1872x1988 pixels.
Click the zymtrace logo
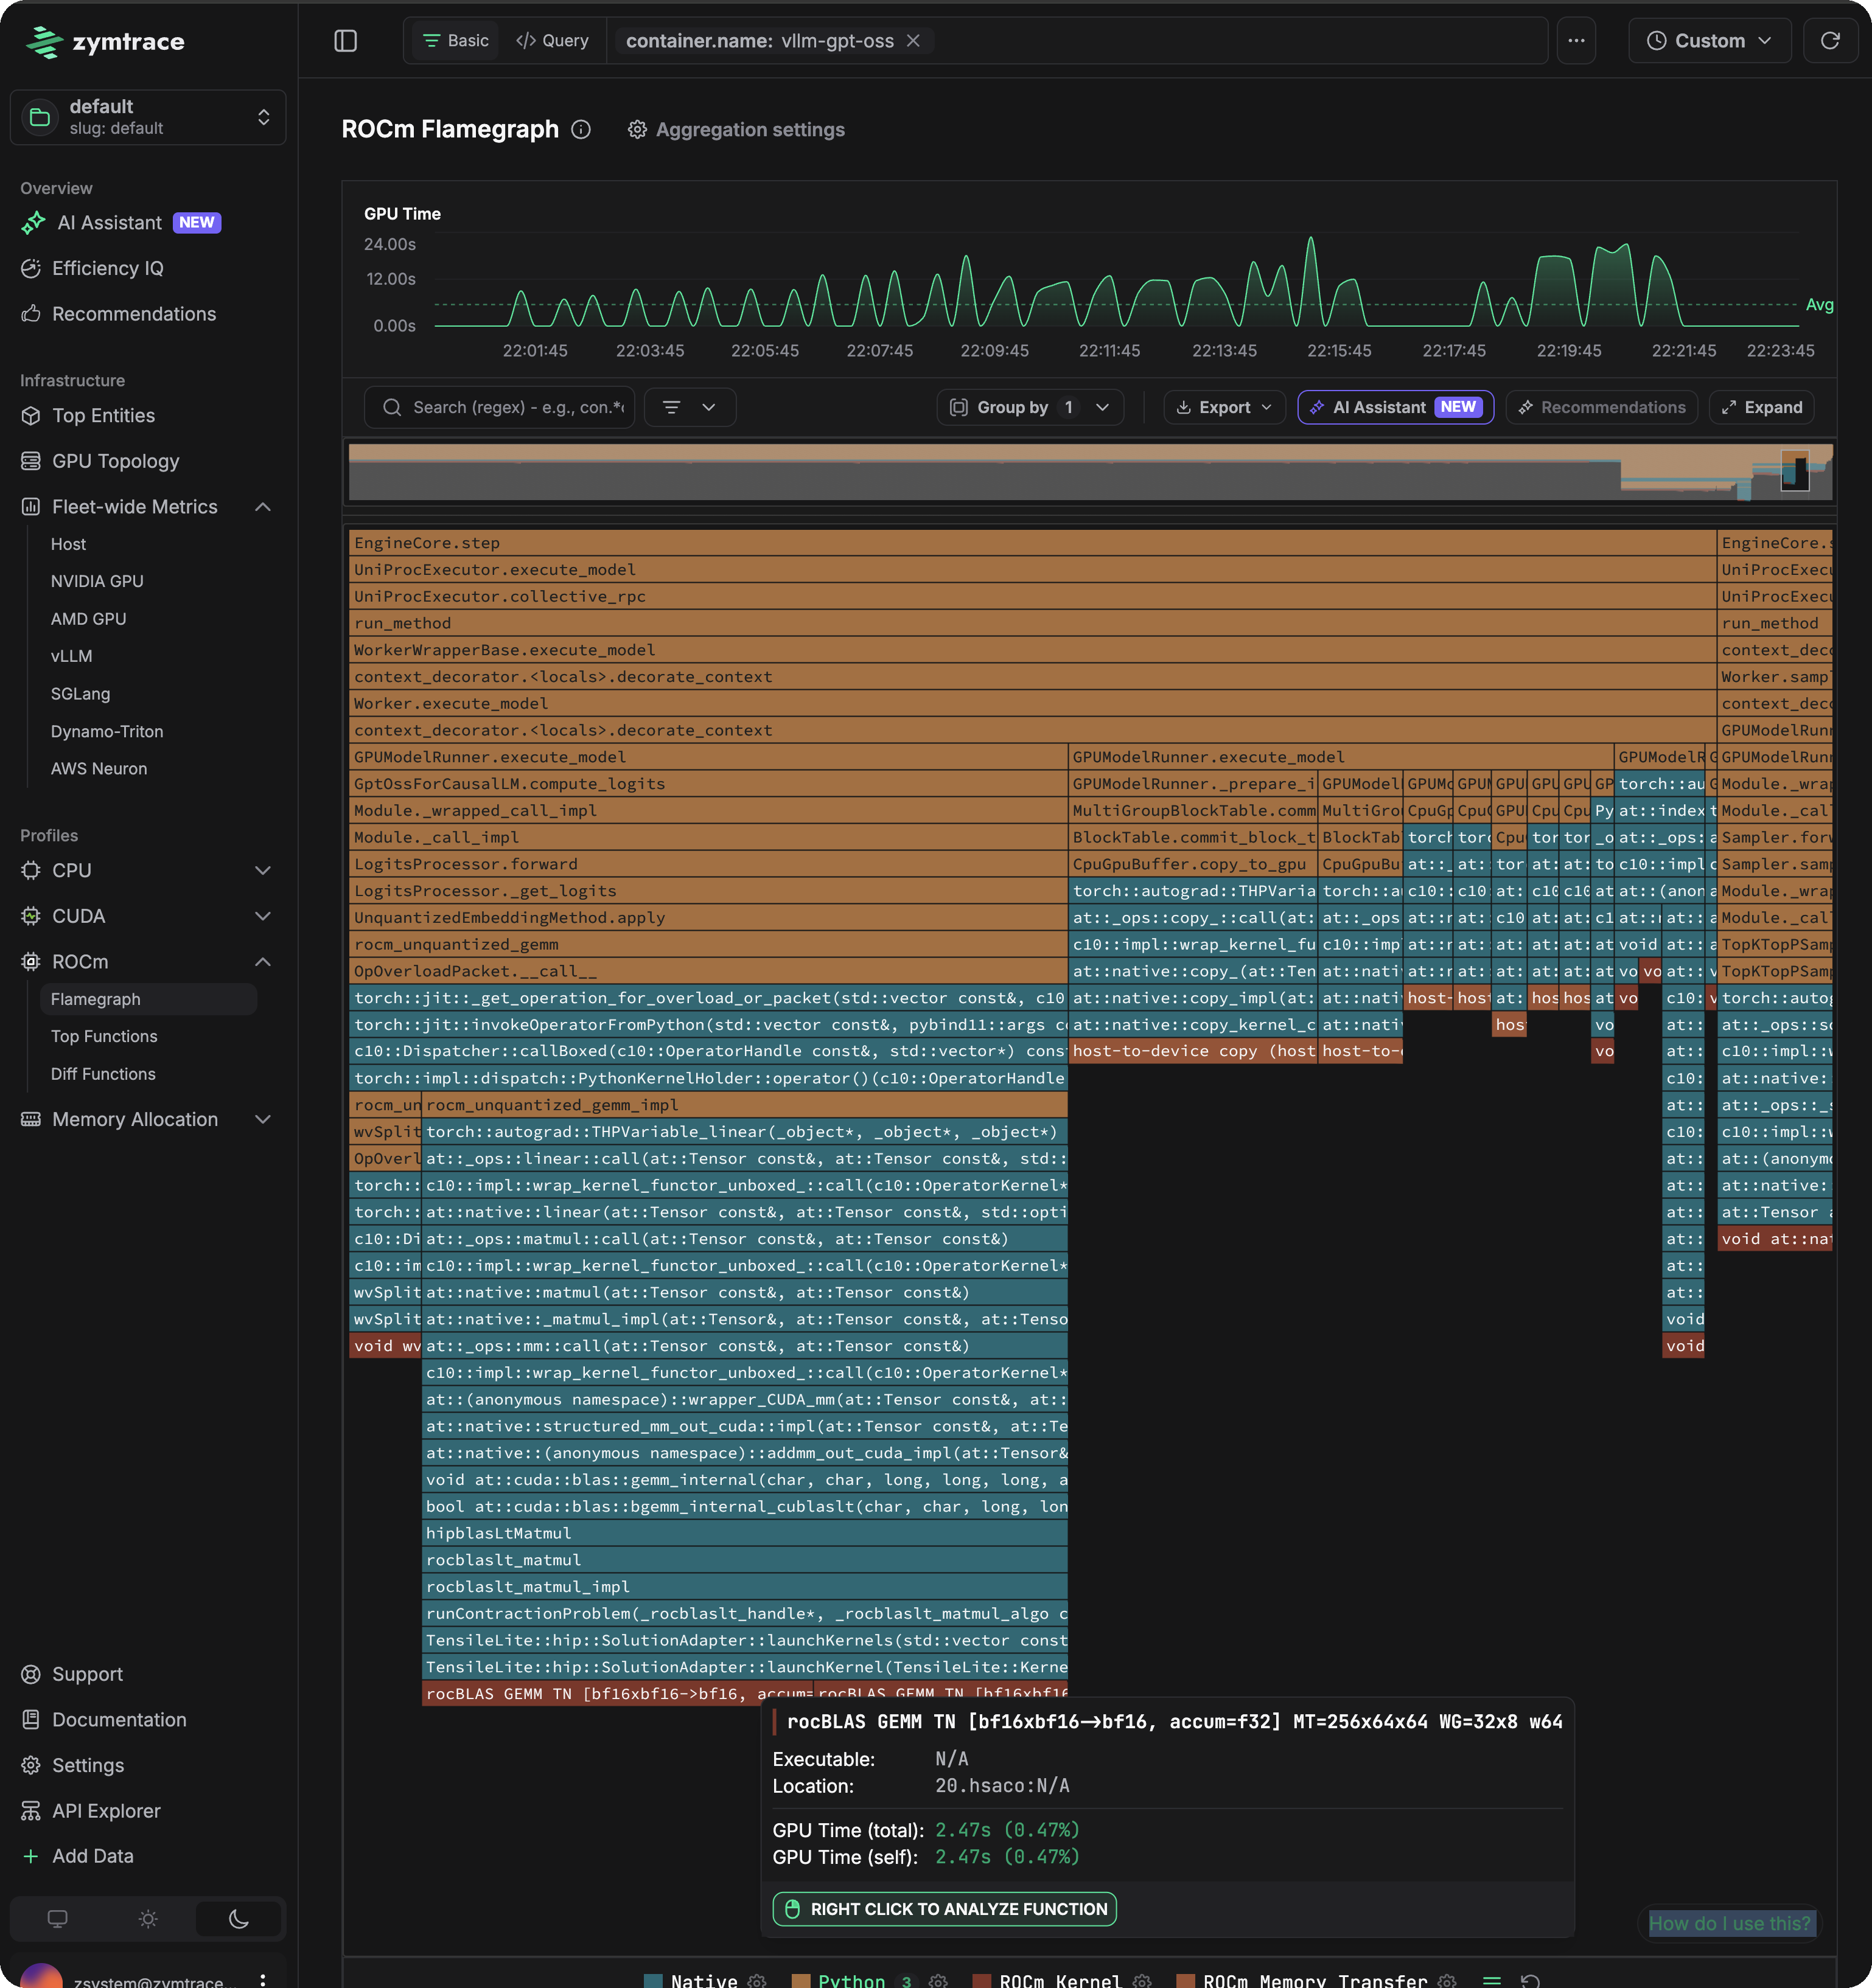(105, 42)
